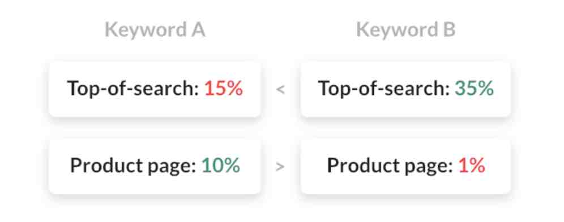564x222 pixels.
Task: Click the Top-of-search label under Keyword B
Action: [x=384, y=89]
